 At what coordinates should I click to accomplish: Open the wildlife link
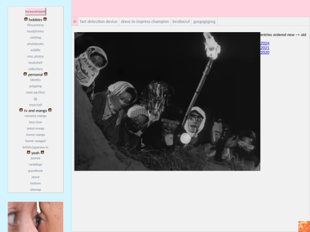[x=36, y=50]
